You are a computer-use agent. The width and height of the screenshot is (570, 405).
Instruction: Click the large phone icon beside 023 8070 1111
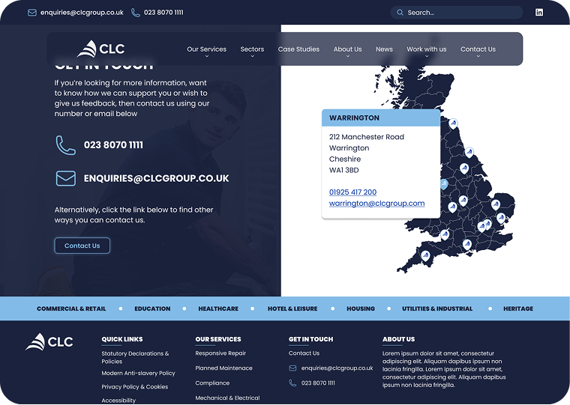66,145
